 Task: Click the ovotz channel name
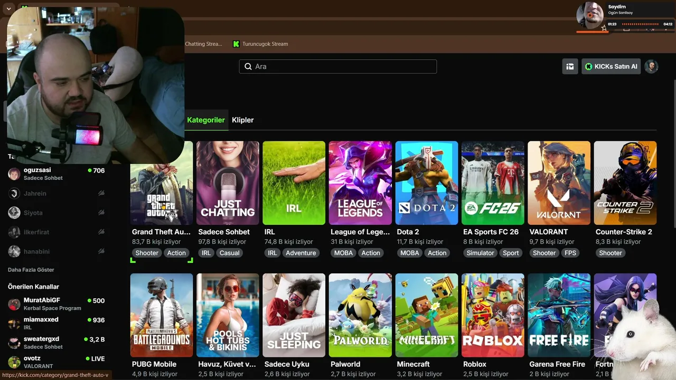[32, 358]
